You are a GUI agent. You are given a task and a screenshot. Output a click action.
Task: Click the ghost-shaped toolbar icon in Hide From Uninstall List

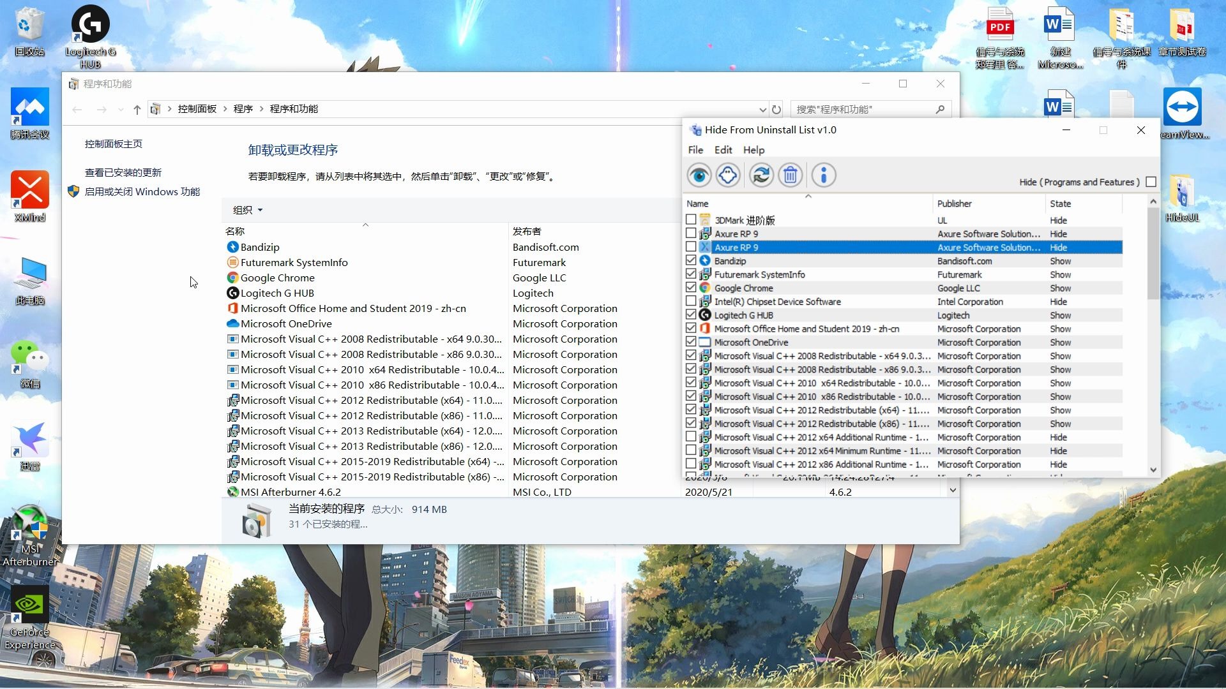[x=728, y=175]
